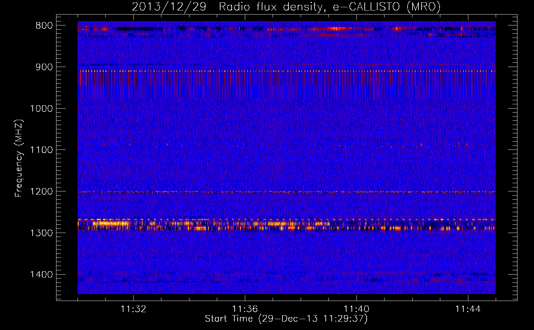534x330 pixels.
Task: Click the 11:36 time tick label
Action: pyautogui.click(x=245, y=309)
